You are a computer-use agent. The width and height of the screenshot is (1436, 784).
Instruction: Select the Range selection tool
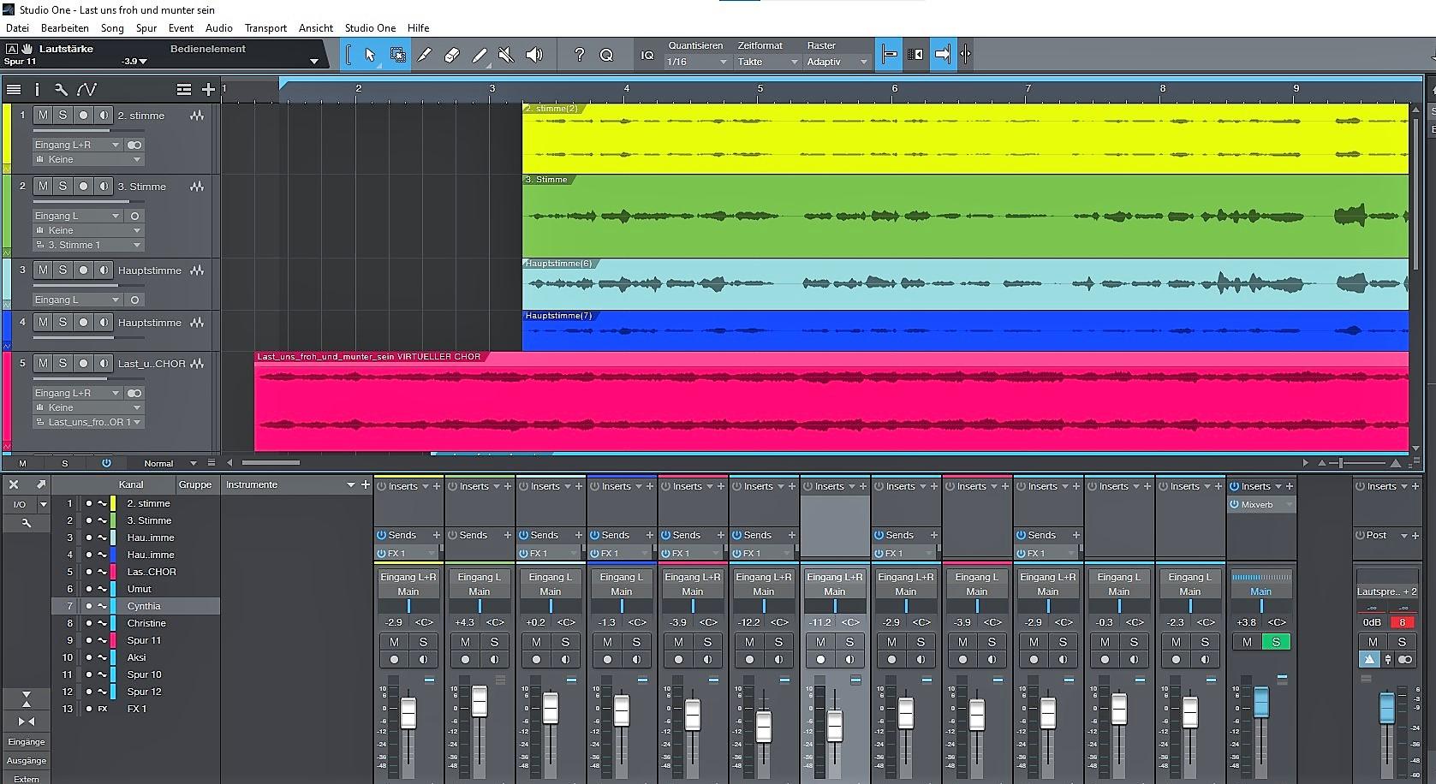(397, 55)
